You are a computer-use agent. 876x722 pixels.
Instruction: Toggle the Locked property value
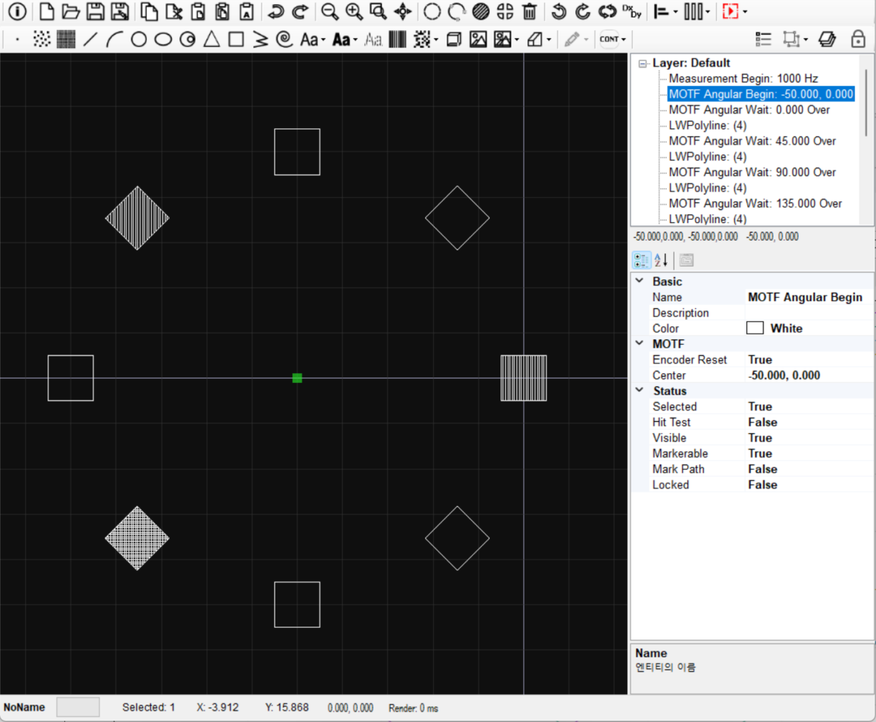pyautogui.click(x=762, y=485)
